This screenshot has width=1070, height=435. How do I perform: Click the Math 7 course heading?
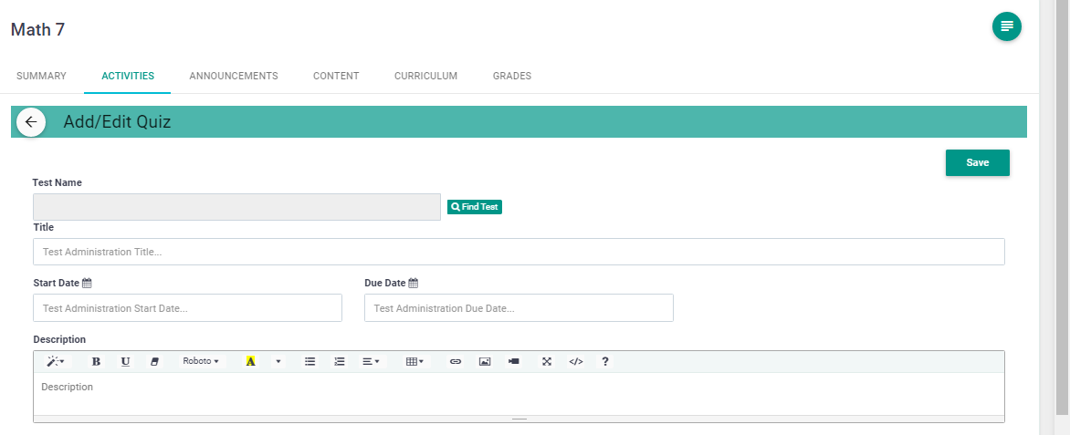pos(37,29)
